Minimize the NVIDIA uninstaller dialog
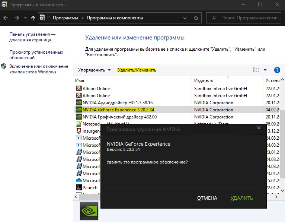 pos(250,129)
